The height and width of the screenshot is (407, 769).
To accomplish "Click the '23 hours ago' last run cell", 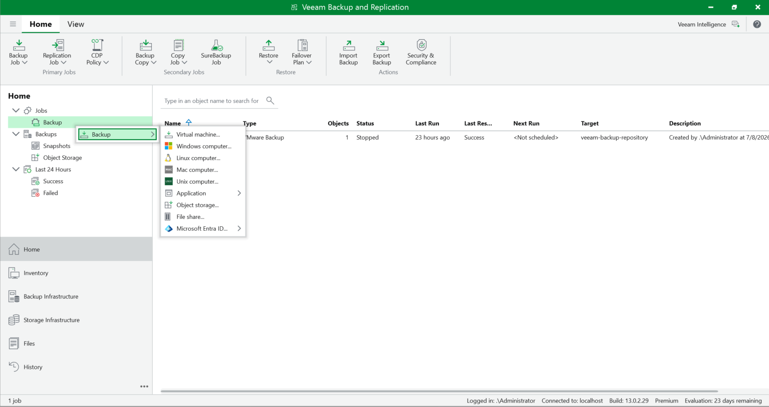I will [x=433, y=138].
